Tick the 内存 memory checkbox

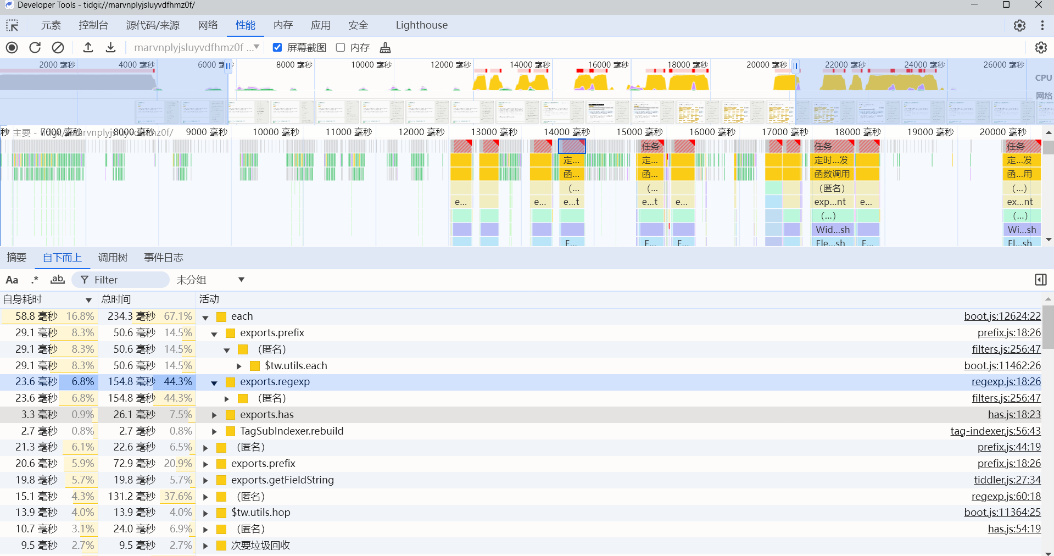coord(341,47)
